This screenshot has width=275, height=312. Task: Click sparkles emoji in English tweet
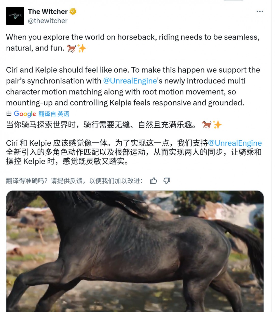(x=82, y=48)
